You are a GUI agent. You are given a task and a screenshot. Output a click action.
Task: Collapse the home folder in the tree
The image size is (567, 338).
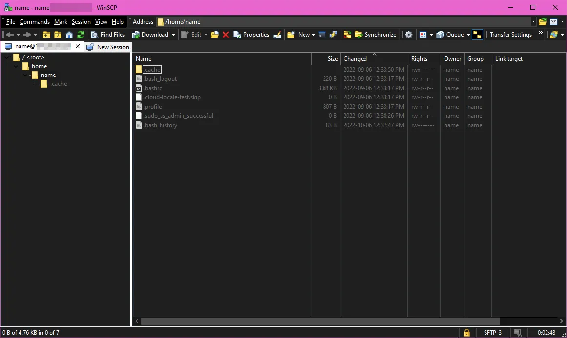17,66
